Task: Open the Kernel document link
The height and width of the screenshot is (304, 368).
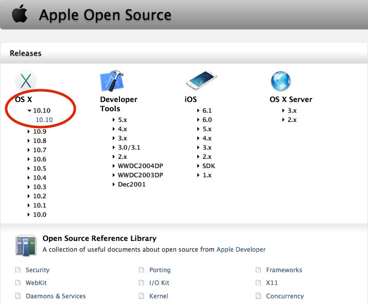Action: [x=159, y=296]
